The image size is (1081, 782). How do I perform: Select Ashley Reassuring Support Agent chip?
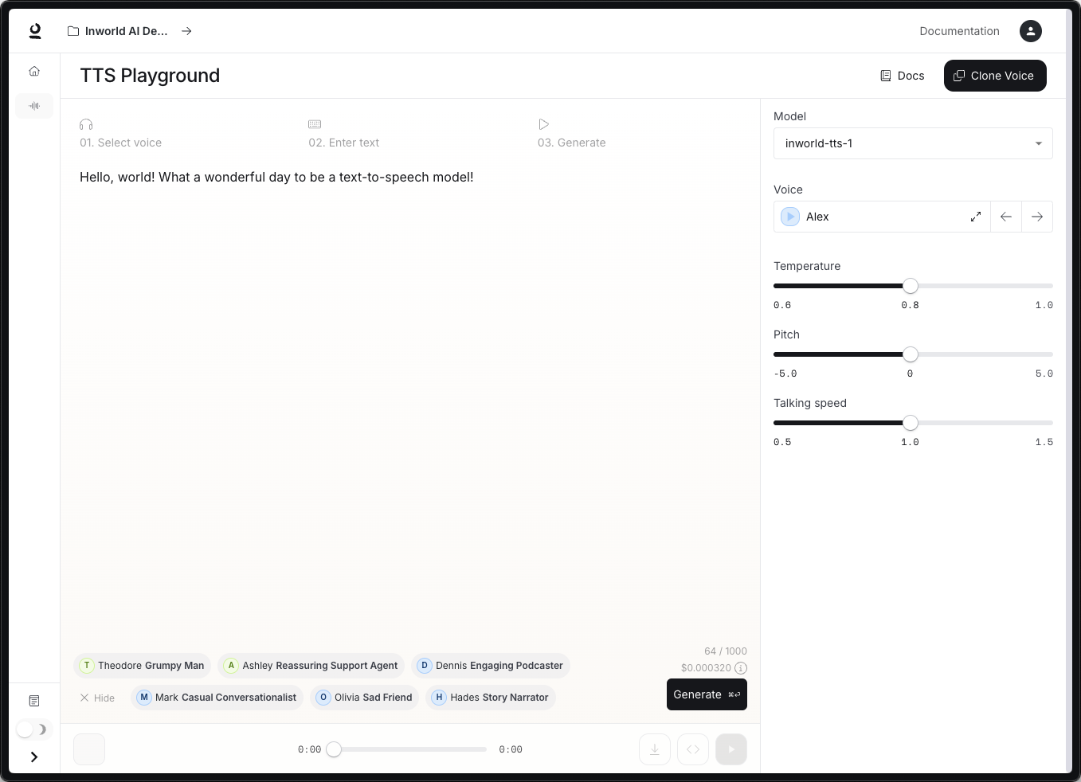pos(311,666)
